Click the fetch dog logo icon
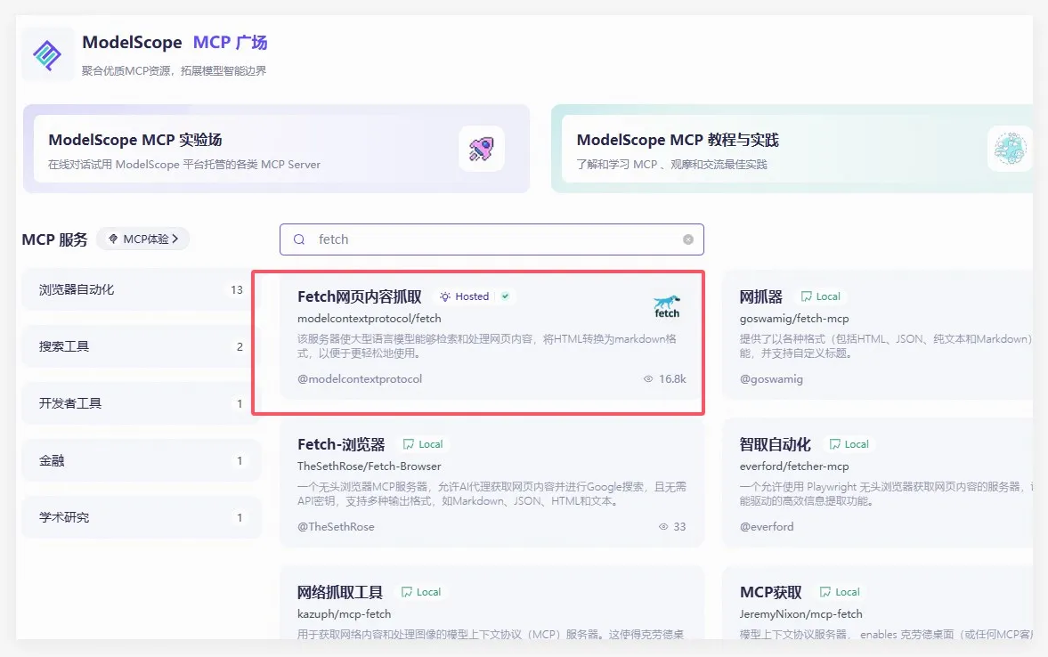 pyautogui.click(x=666, y=306)
